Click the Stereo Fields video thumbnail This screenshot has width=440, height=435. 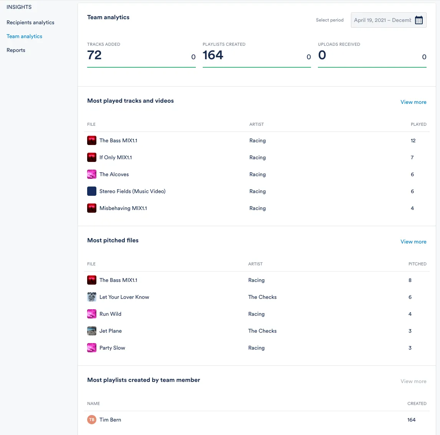click(91, 191)
